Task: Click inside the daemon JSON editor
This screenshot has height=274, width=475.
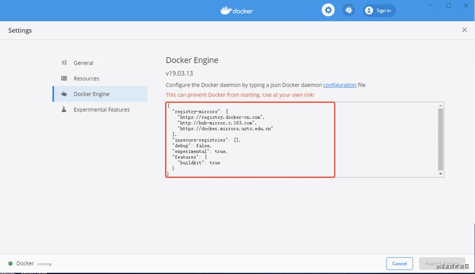Action: [x=304, y=139]
